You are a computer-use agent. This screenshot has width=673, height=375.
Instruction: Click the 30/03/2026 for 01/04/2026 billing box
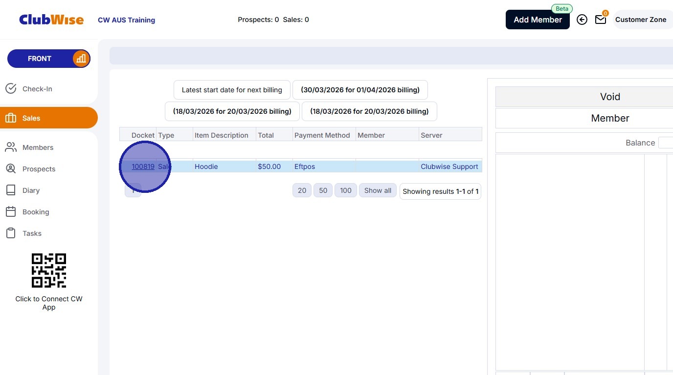pos(360,90)
